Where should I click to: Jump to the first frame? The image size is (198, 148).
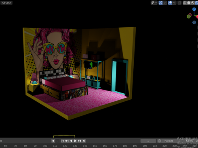(63, 141)
